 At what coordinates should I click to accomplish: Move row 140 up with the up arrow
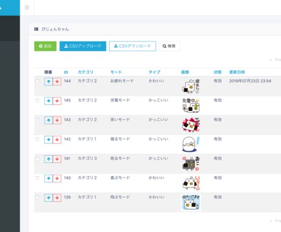pyautogui.click(x=48, y=178)
